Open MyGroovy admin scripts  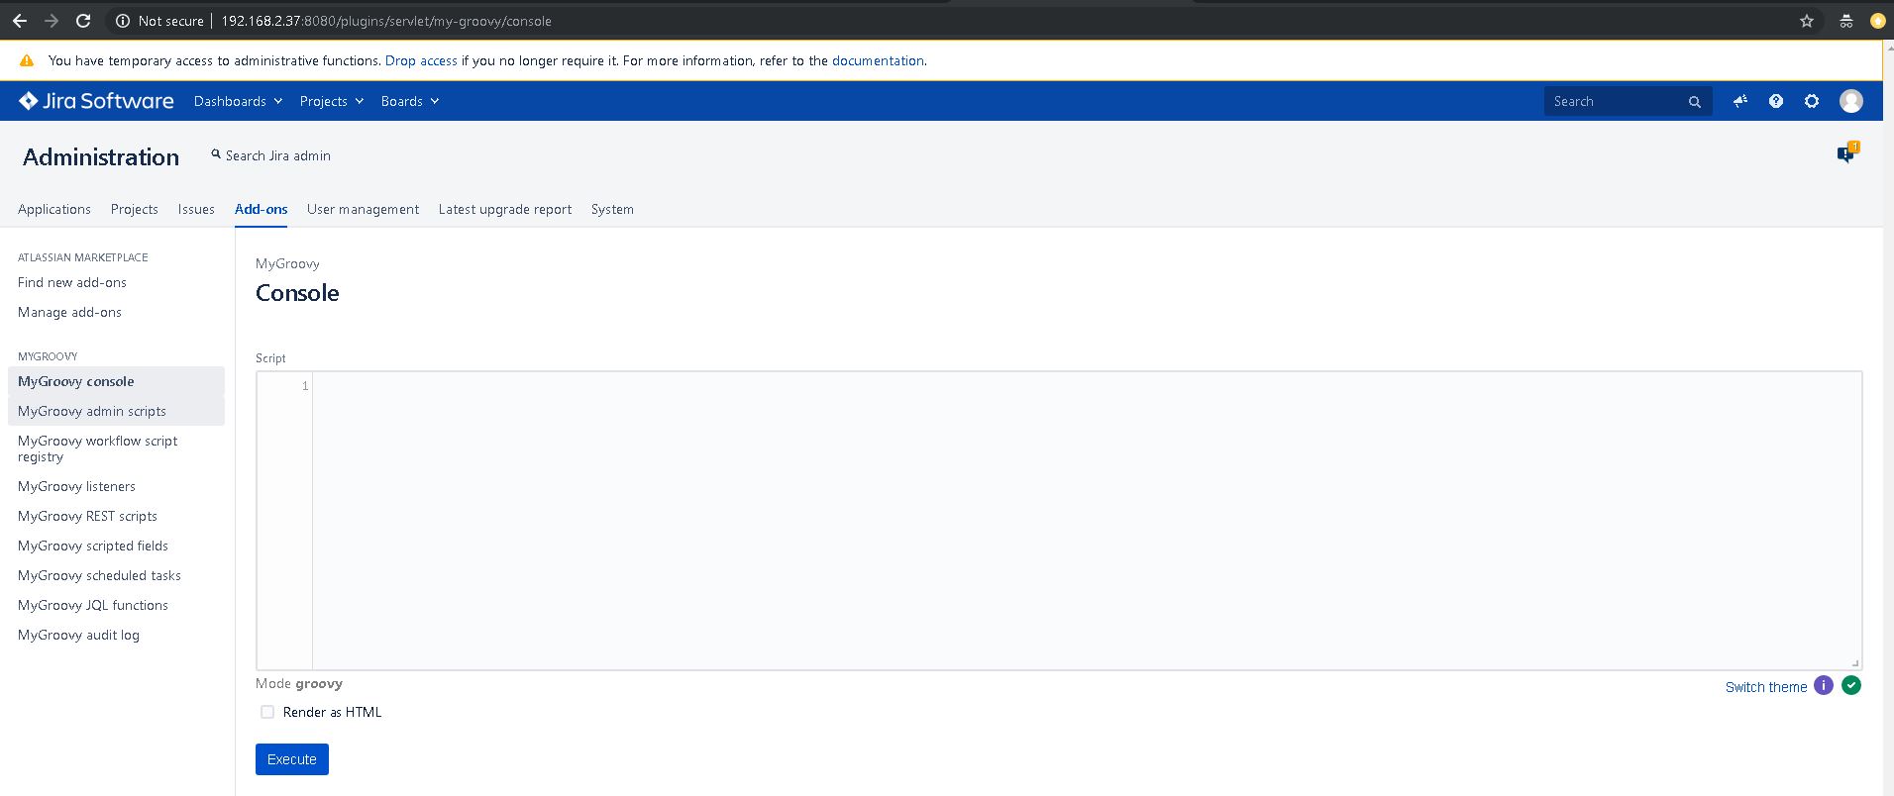click(116, 411)
